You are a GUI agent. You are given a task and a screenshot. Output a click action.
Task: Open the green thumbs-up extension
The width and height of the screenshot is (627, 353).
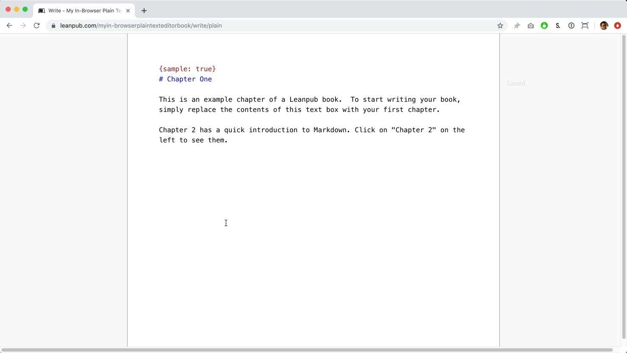point(544,26)
